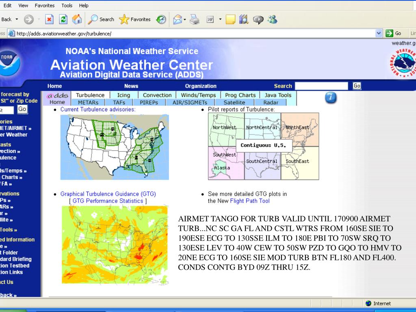Open the Prog Charts tab
This screenshot has height=312, width=416.
pyautogui.click(x=240, y=95)
